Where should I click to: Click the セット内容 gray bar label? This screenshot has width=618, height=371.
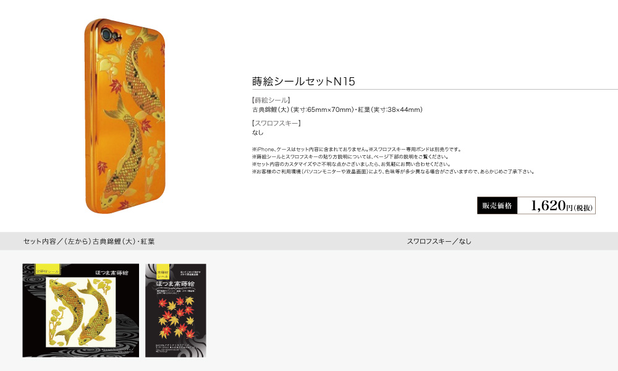89,241
